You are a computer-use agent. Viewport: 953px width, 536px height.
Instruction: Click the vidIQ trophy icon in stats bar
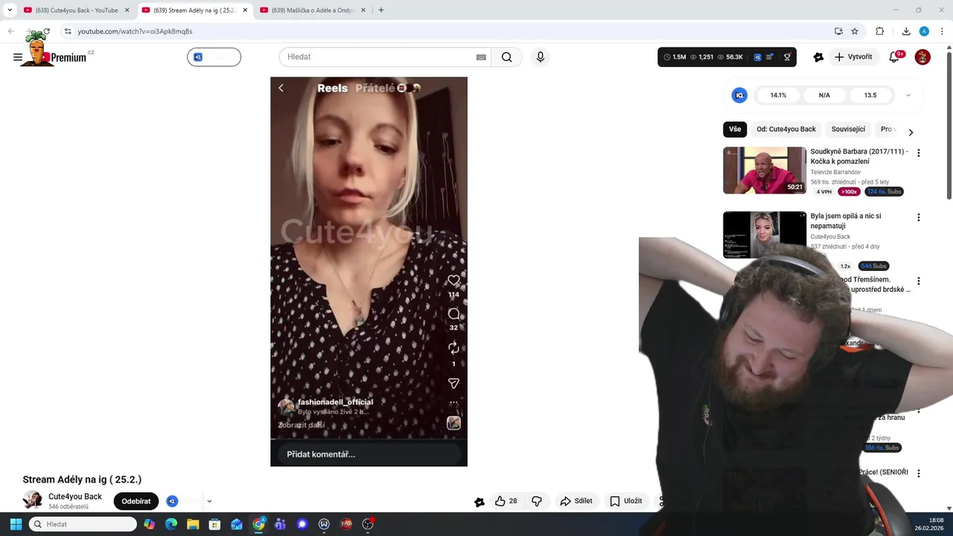coord(787,57)
